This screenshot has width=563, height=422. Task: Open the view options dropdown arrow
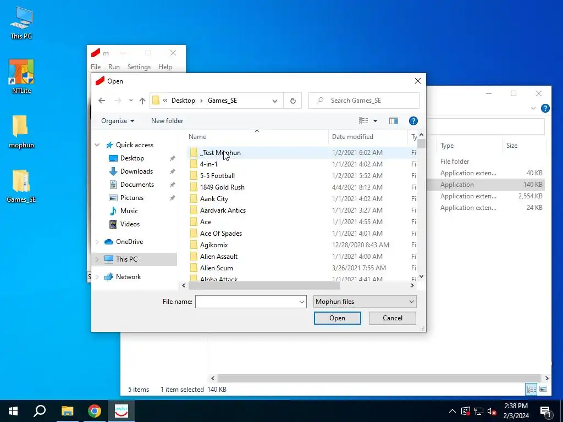375,121
